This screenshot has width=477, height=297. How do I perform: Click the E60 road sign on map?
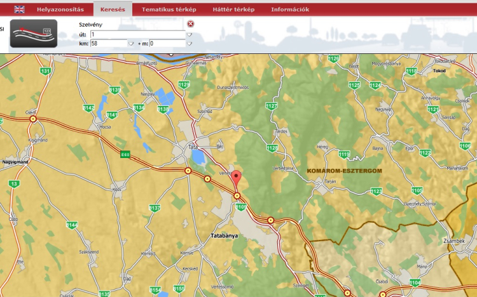point(125,154)
